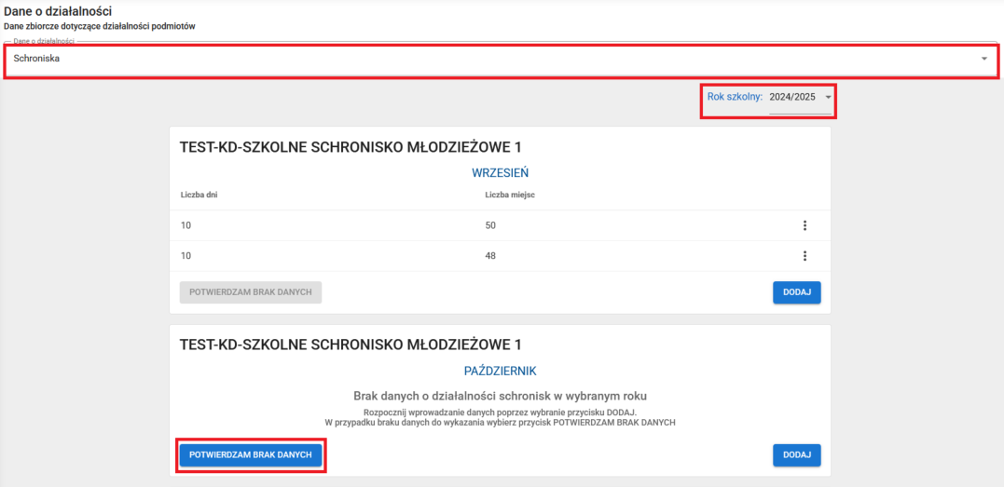Click the shelter name title in the WRZESIEŃ card

click(351, 147)
